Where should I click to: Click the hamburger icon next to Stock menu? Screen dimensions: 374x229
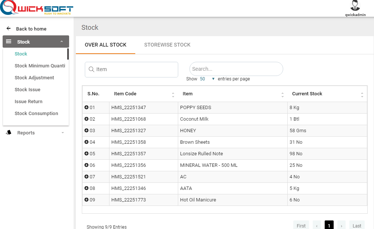click(9, 42)
